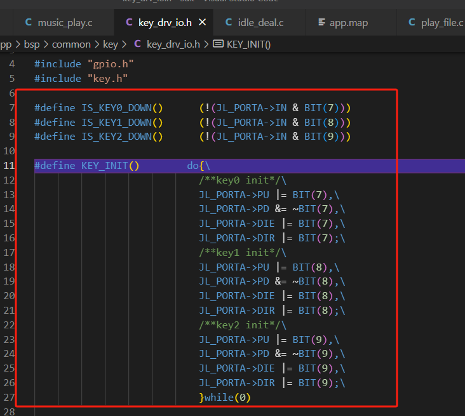The image size is (465, 416).
Task: Close the key_drv_io.h tab
Action: pyautogui.click(x=202, y=22)
